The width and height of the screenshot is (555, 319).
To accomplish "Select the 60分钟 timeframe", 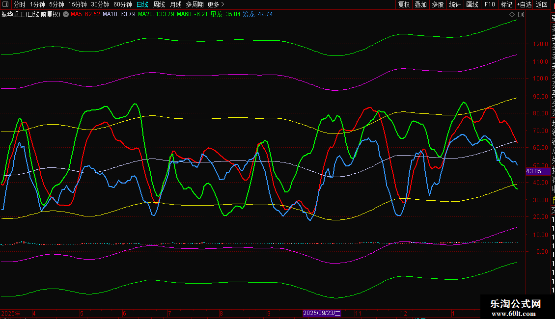I will [123, 4].
